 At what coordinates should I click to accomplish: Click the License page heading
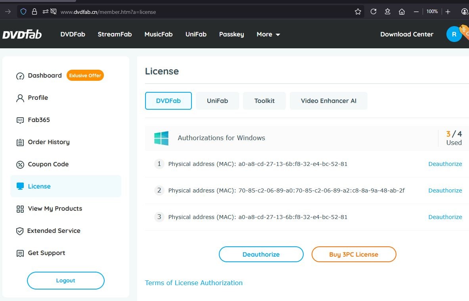coord(162,71)
